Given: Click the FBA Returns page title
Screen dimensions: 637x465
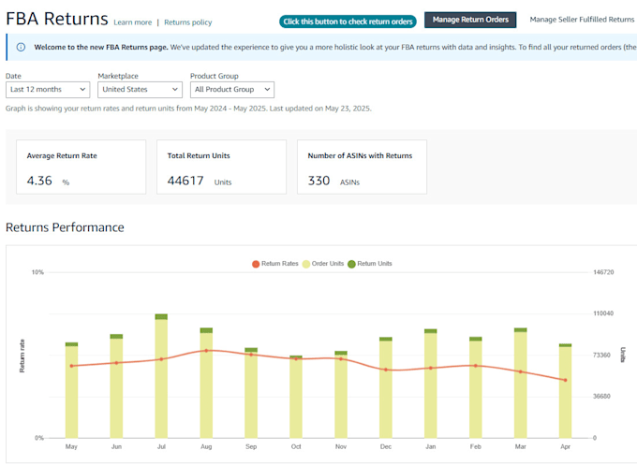Looking at the screenshot, I should (x=57, y=19).
